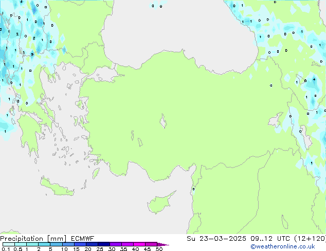326x251 pixels.
Task: Click the 35–40 mm legend swatch
Action: click(x=127, y=244)
